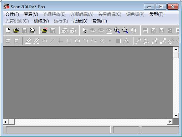
Task: Click the horizontal scrollbar thumb
Action: tap(11, 122)
